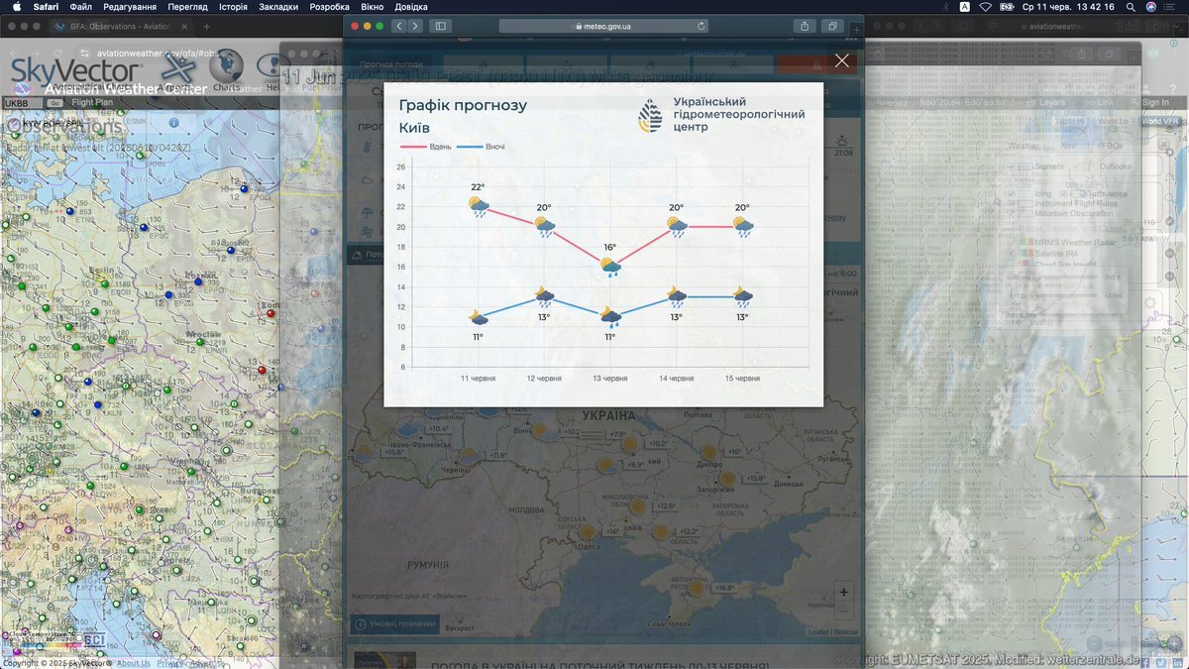
Task: Go back in the meteo.gov.ua Safari window
Action: pyautogui.click(x=398, y=26)
